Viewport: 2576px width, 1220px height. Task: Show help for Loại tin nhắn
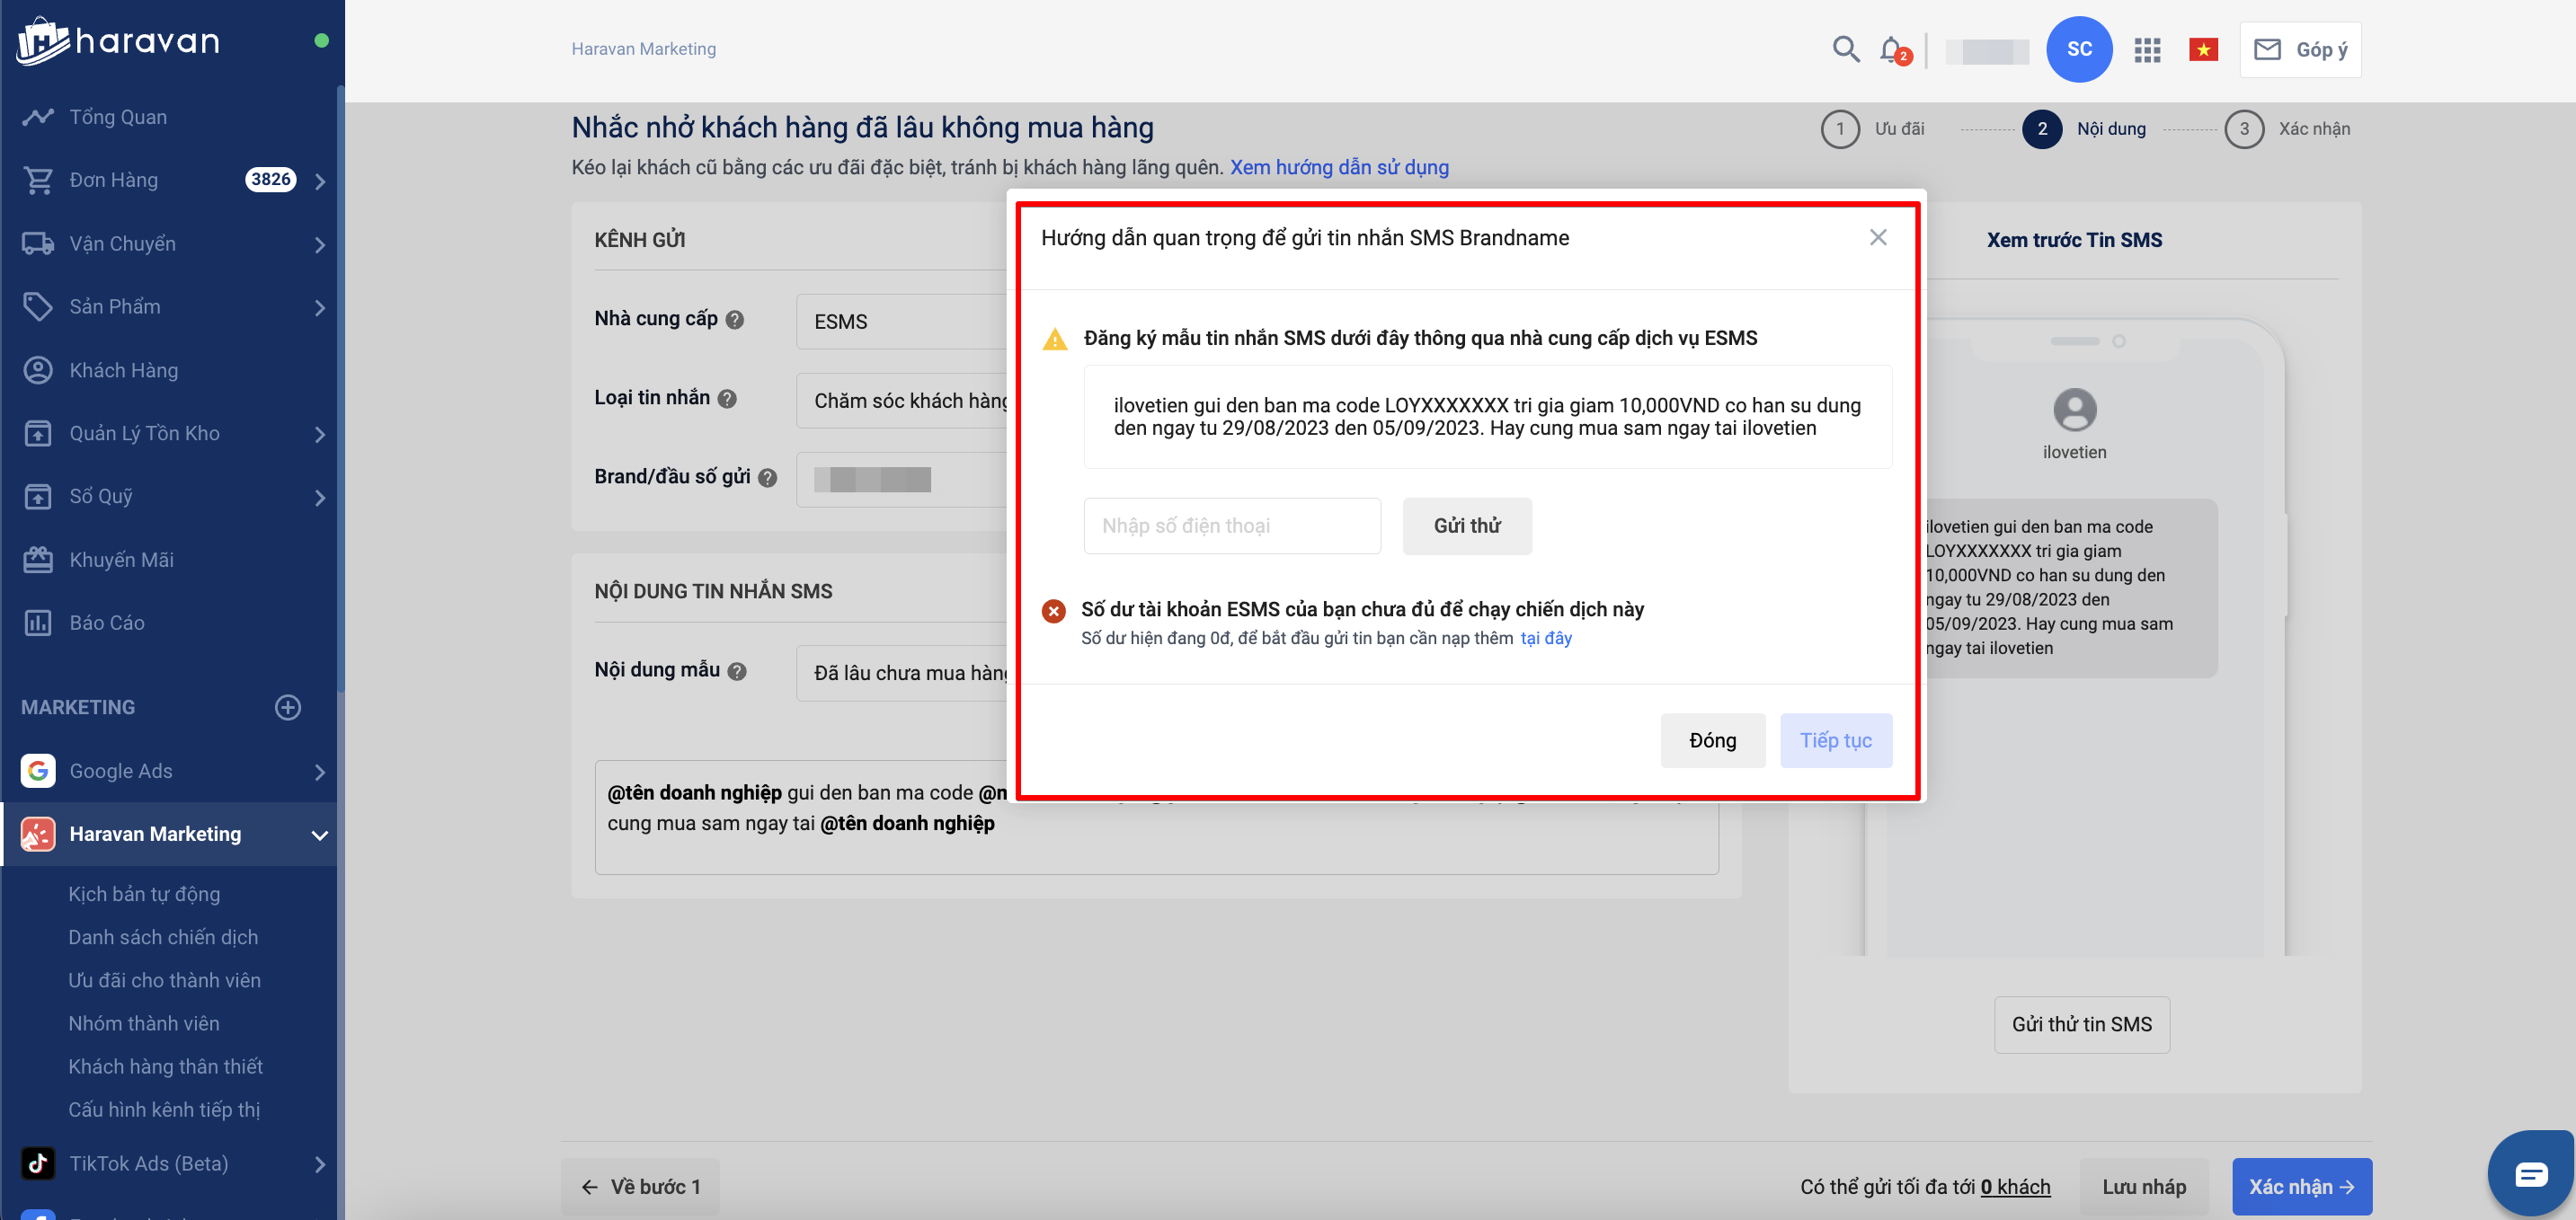tap(727, 399)
